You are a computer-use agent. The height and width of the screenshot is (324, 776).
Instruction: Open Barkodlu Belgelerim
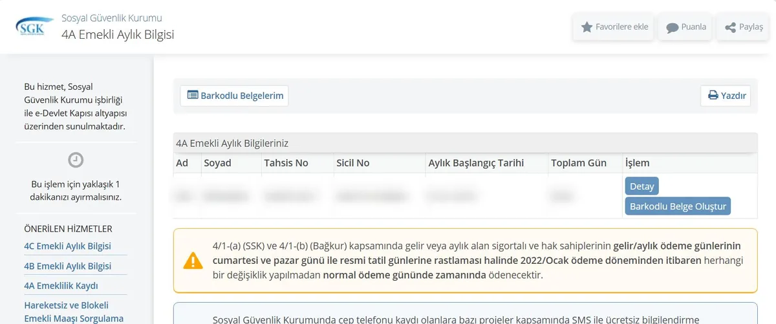point(234,96)
